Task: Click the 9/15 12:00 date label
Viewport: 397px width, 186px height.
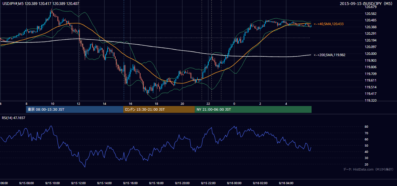Action: tap(78, 183)
